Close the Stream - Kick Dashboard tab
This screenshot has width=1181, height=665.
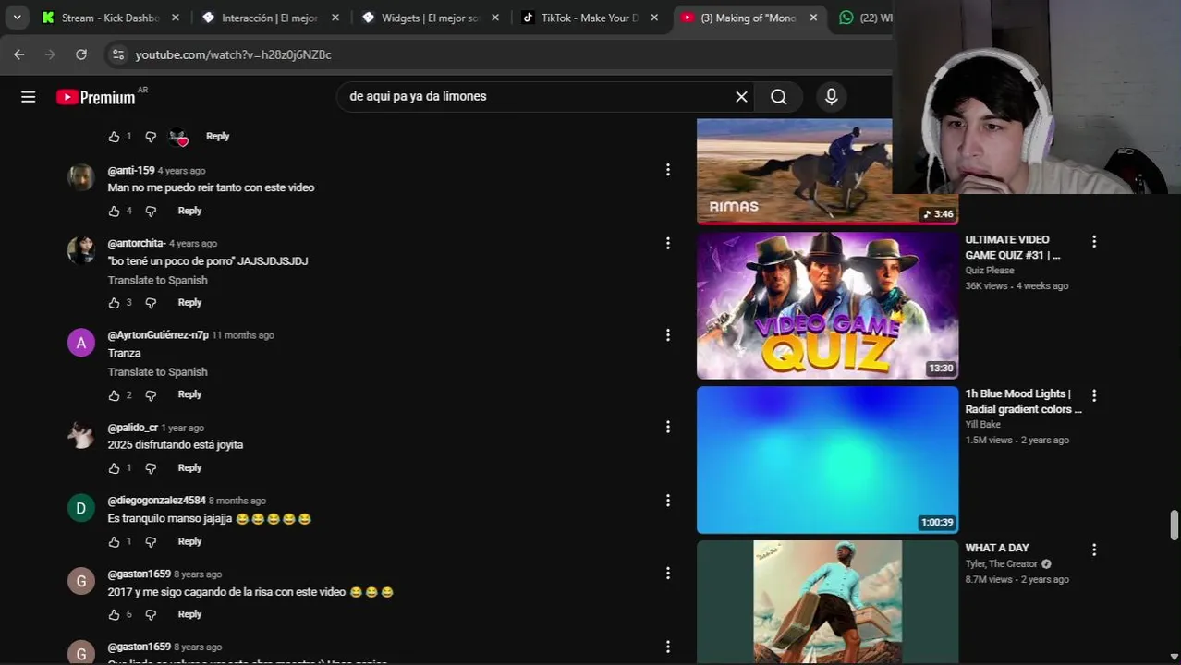176,18
